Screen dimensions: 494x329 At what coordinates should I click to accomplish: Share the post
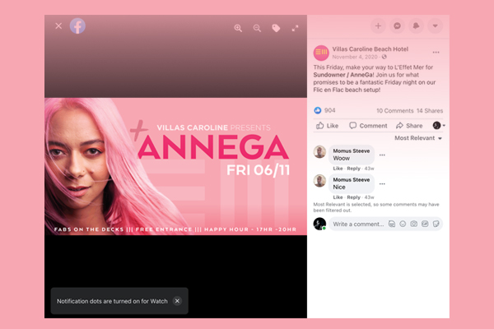pyautogui.click(x=409, y=126)
